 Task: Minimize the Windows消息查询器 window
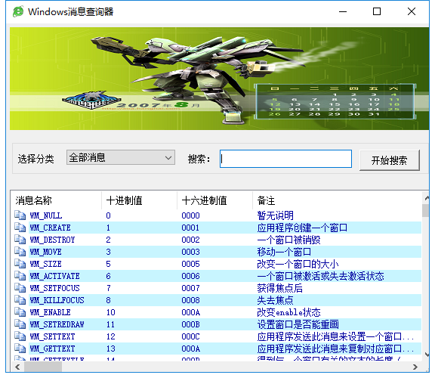point(343,11)
